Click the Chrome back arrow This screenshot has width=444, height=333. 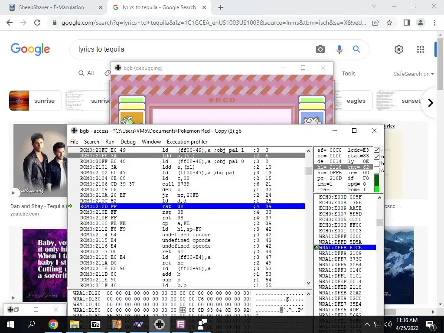(x=10, y=23)
